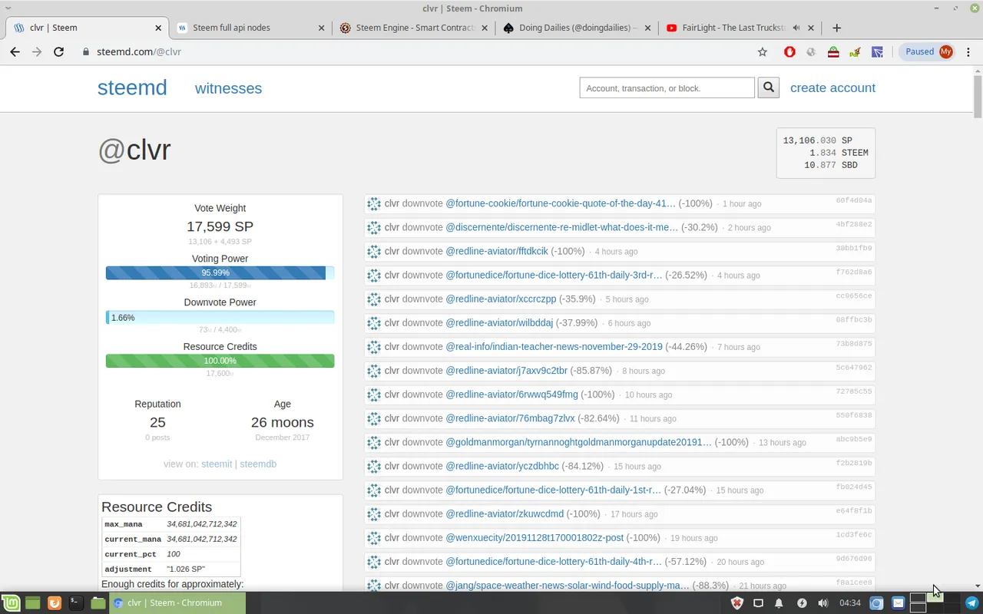Open the red shield tray icon
983x614 pixels.
[x=736, y=603]
